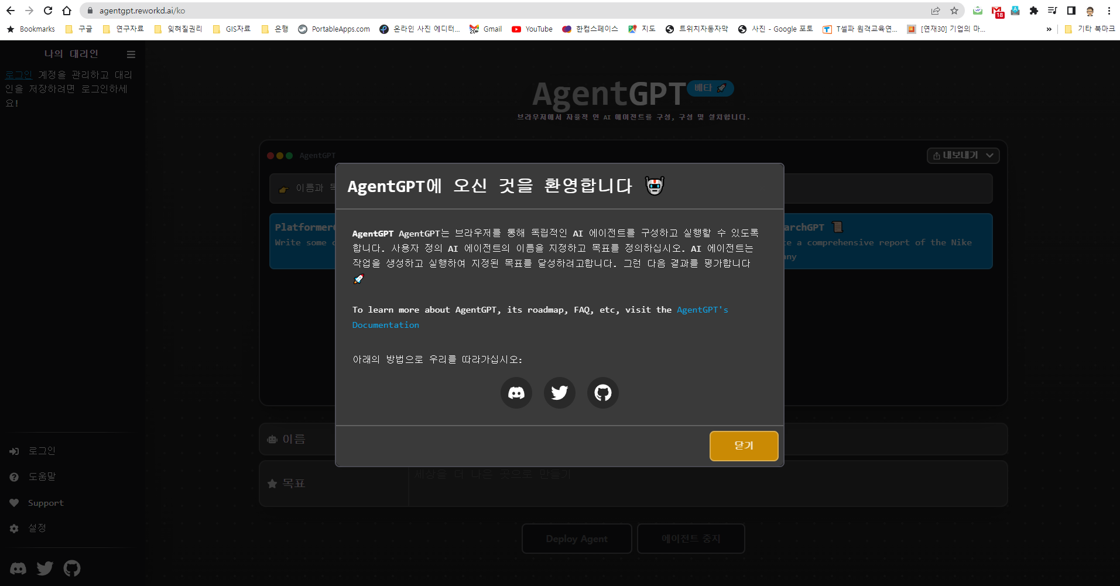Click the 베타 badge next to AgentGPT
The image size is (1120, 586).
(x=710, y=88)
